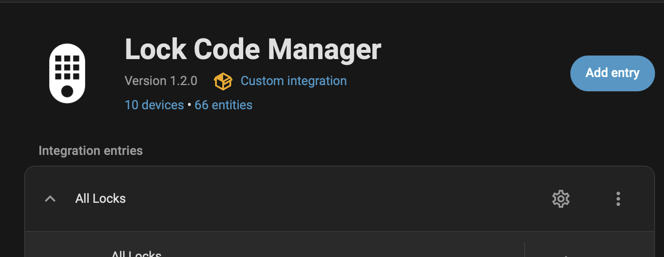Open the 66 entities link
The width and height of the screenshot is (664, 257).
(223, 105)
